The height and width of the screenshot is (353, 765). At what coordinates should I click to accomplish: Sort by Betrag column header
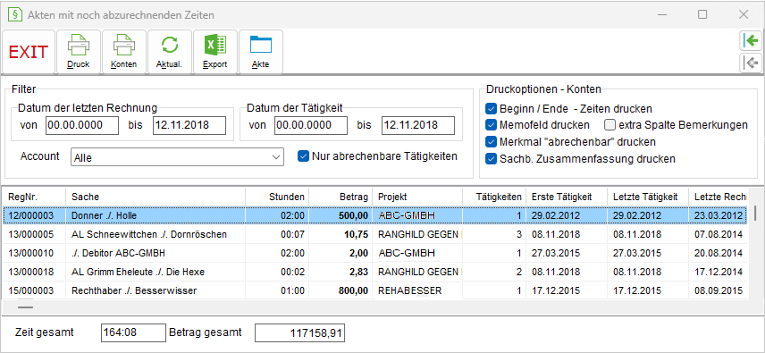point(340,197)
